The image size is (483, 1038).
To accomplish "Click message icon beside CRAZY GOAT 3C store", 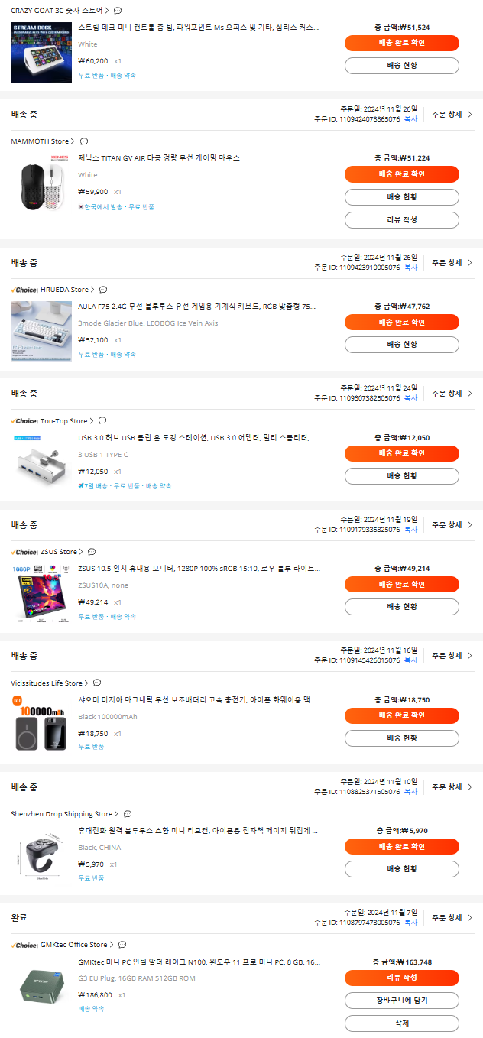I will (x=117, y=11).
